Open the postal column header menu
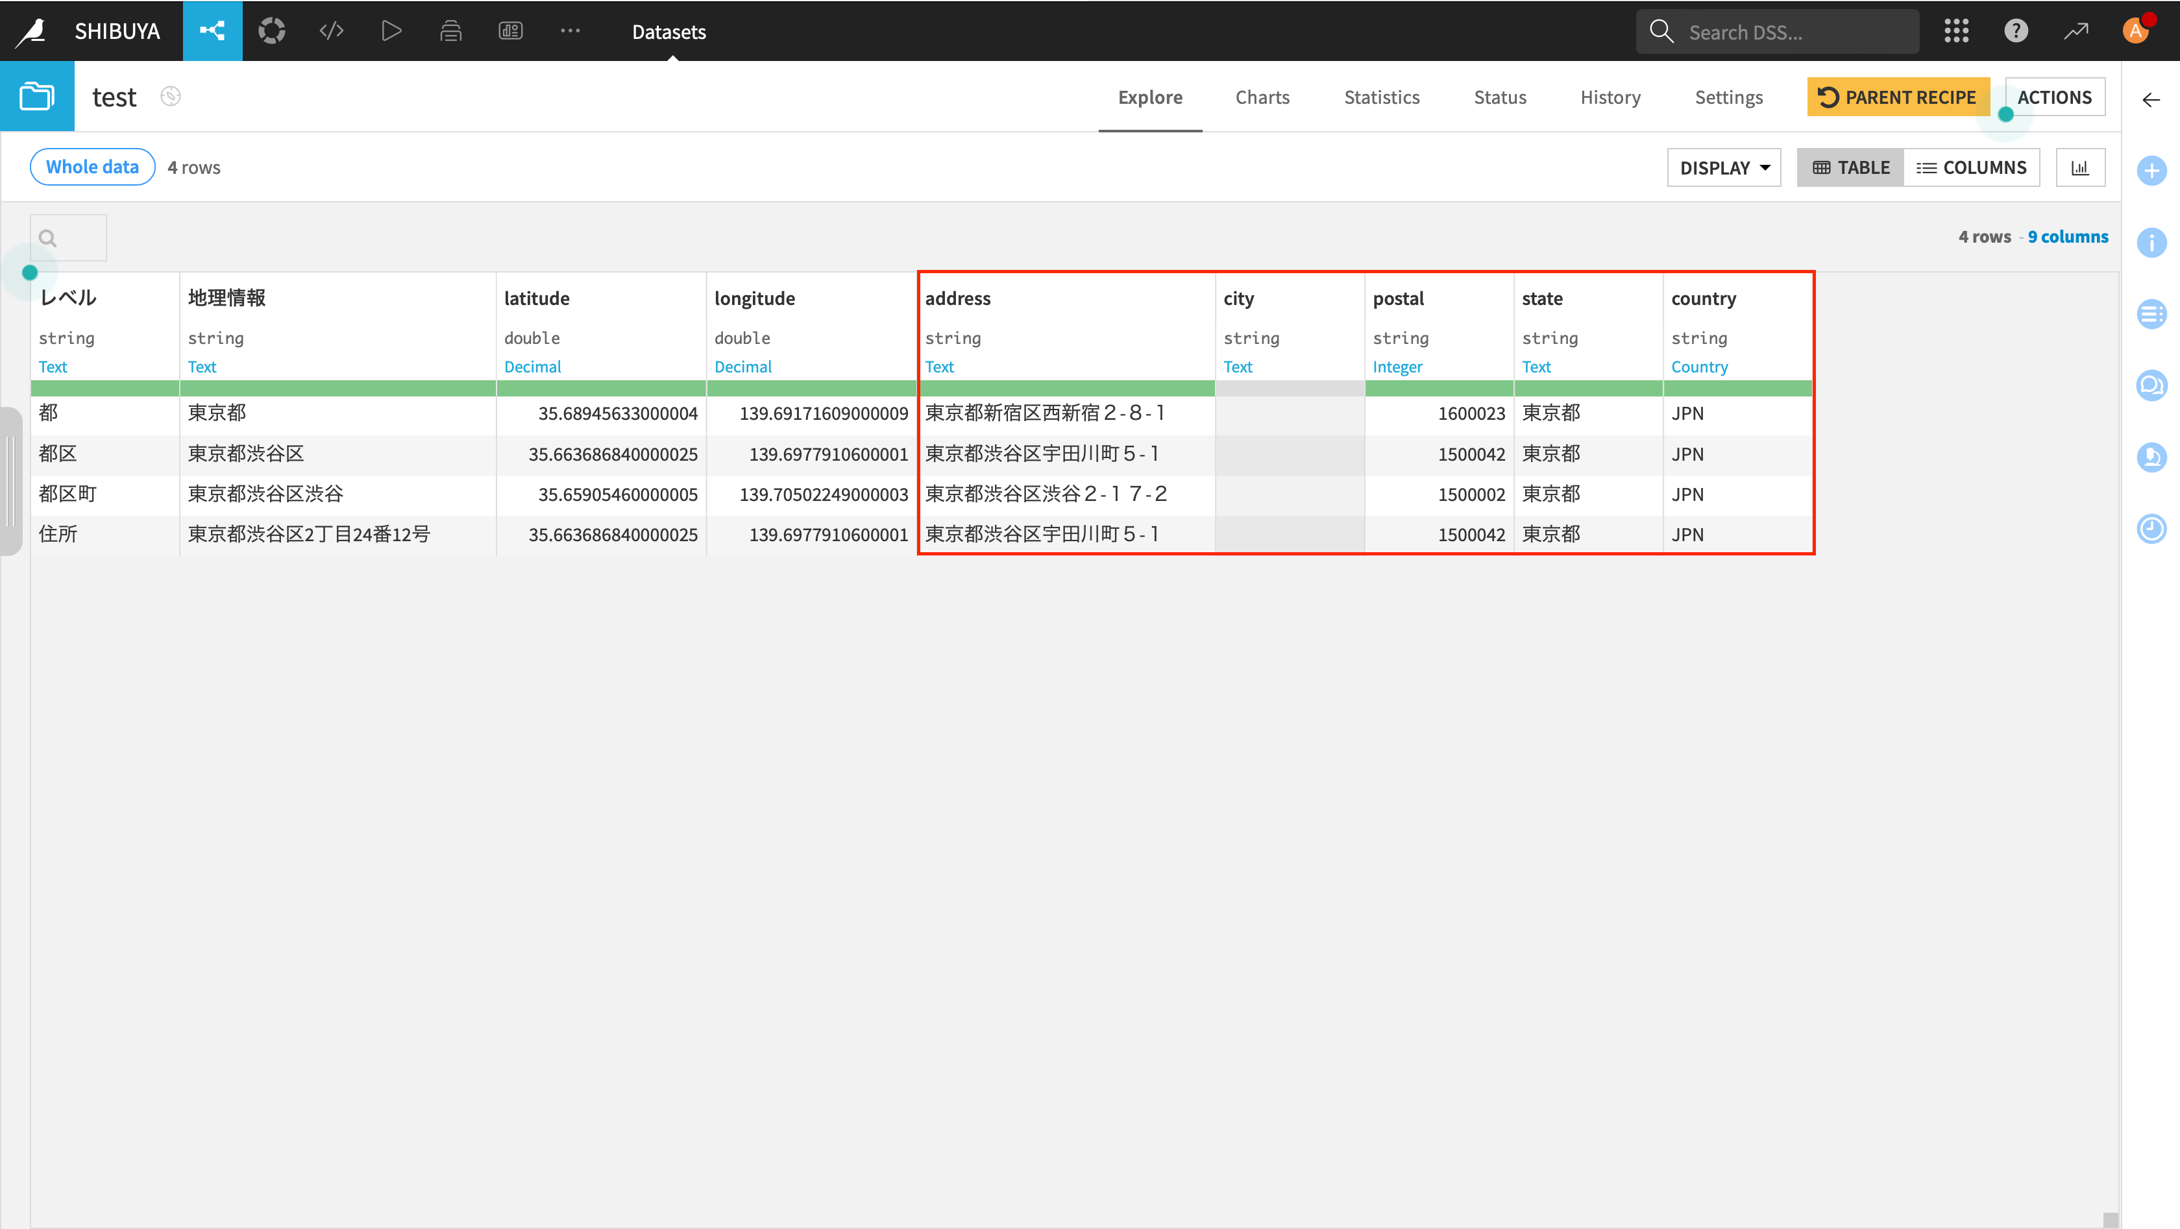The height and width of the screenshot is (1229, 2180). tap(1398, 298)
